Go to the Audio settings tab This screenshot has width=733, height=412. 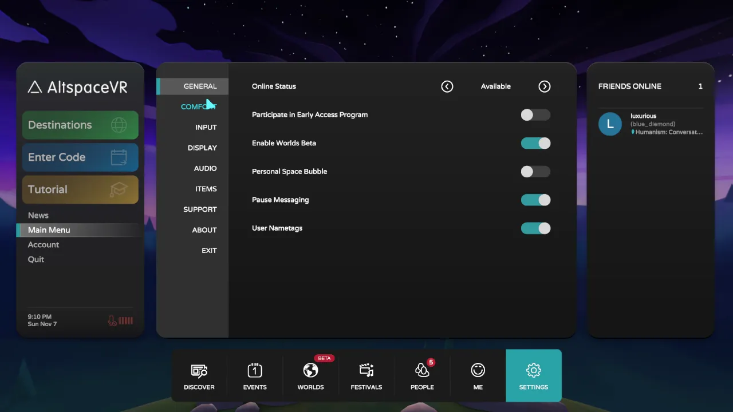[x=205, y=168]
